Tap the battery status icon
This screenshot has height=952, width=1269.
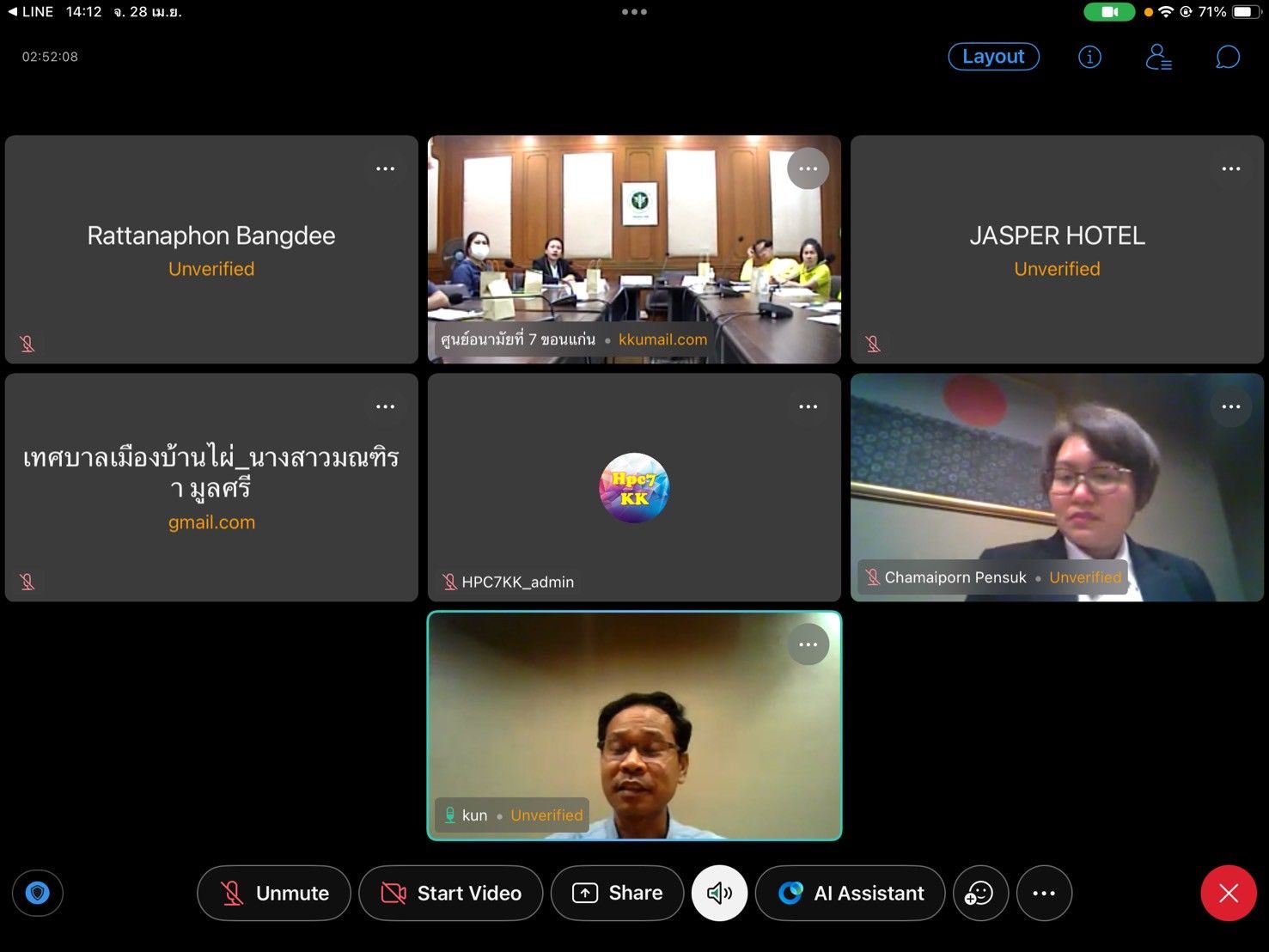(1246, 12)
